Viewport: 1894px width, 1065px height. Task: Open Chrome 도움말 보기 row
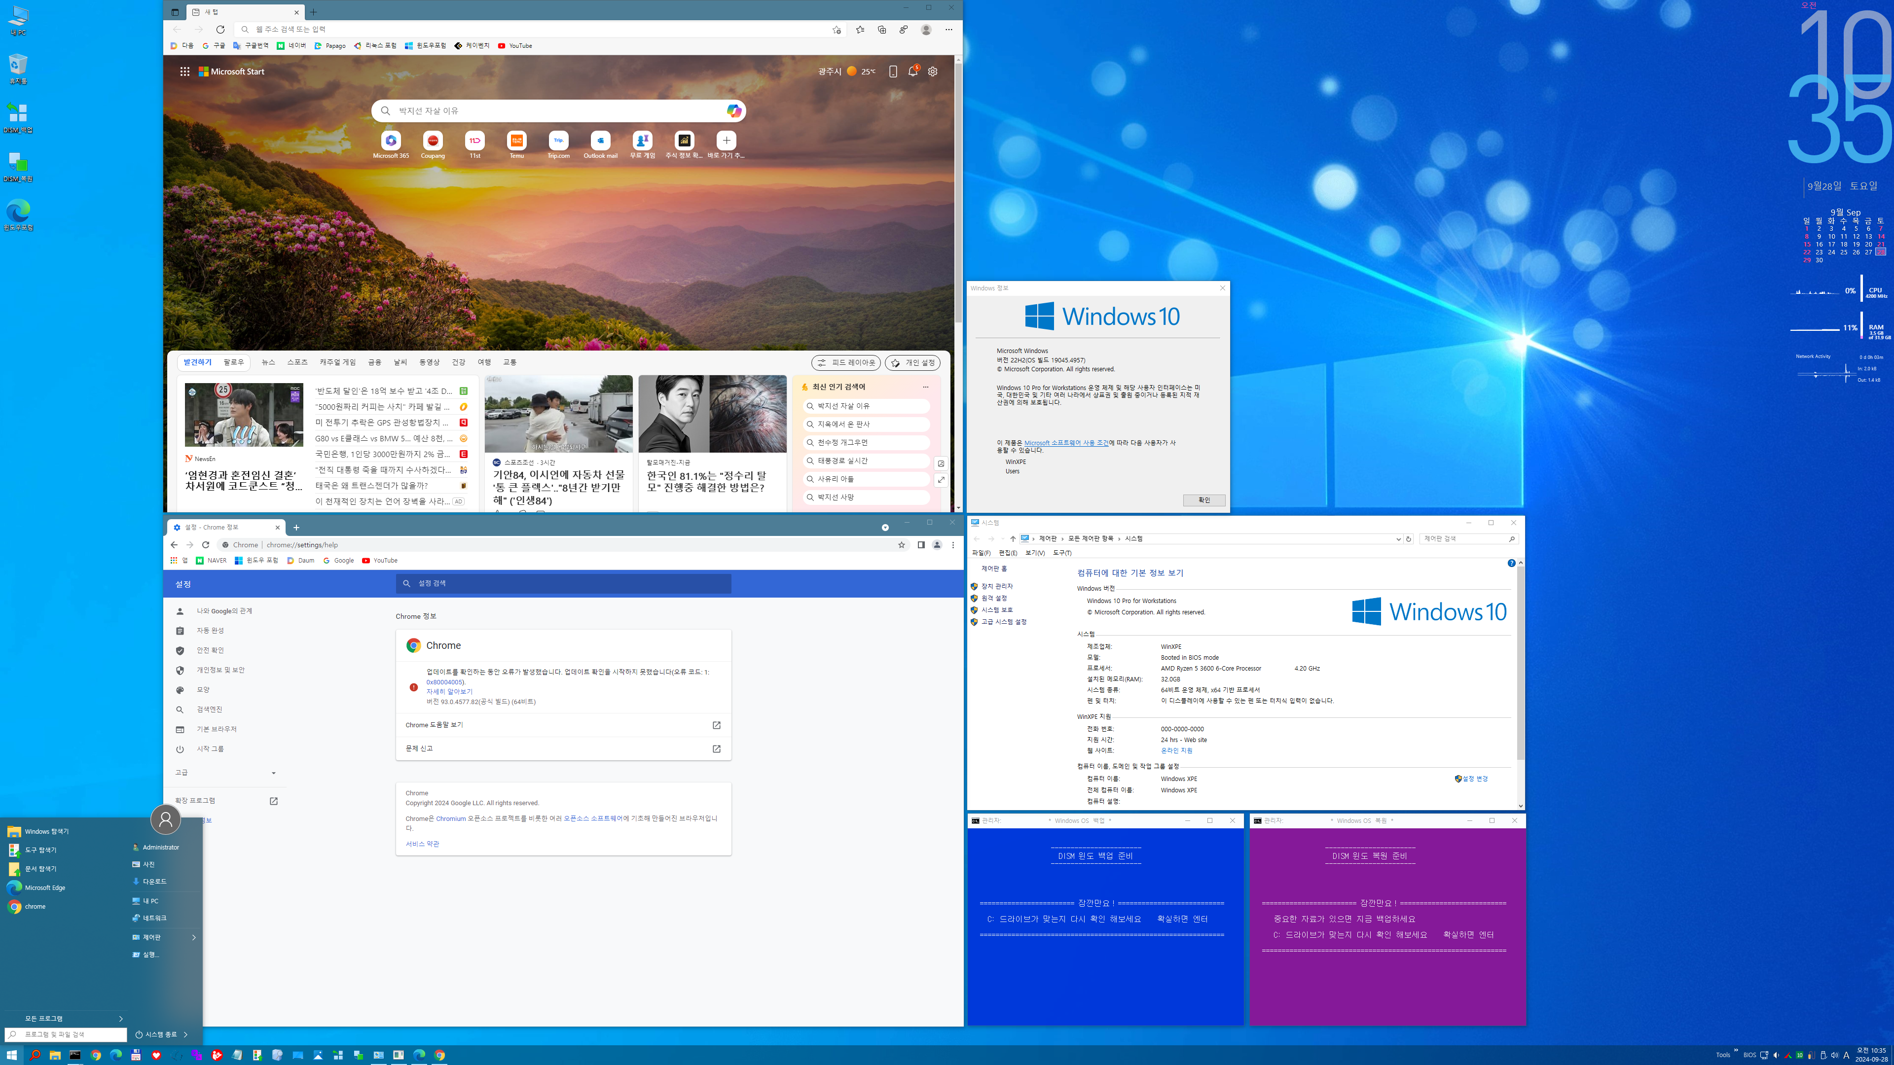[563, 725]
